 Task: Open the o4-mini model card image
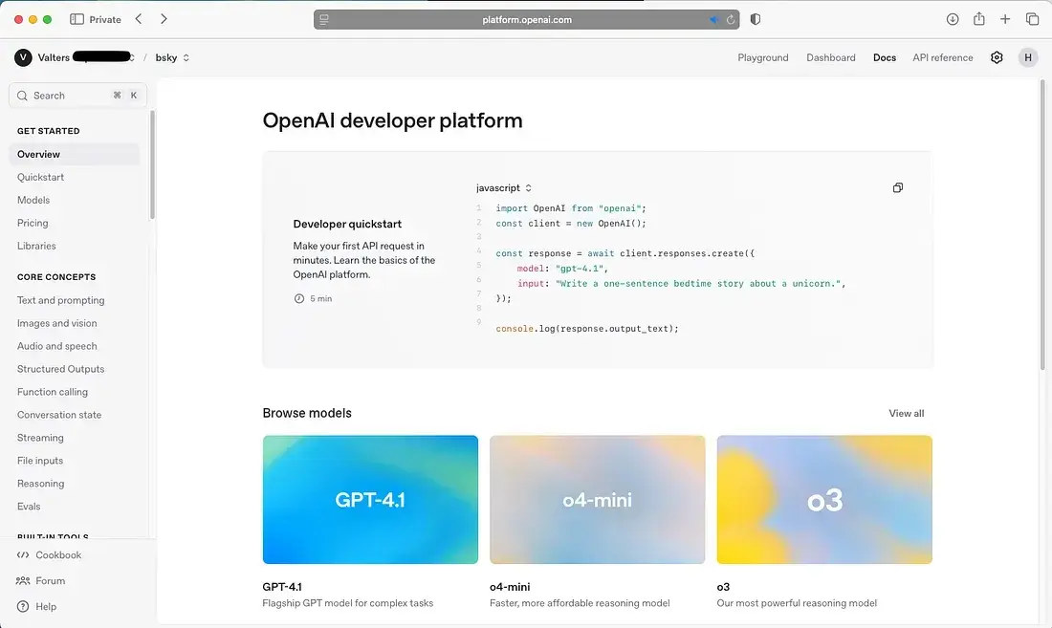point(597,499)
